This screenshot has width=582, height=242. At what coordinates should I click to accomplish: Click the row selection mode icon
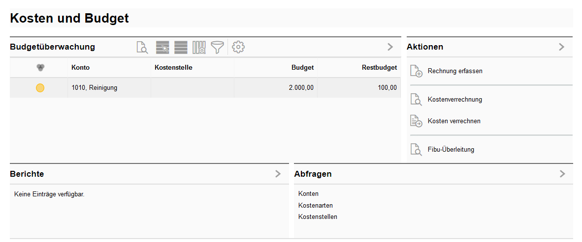162,47
